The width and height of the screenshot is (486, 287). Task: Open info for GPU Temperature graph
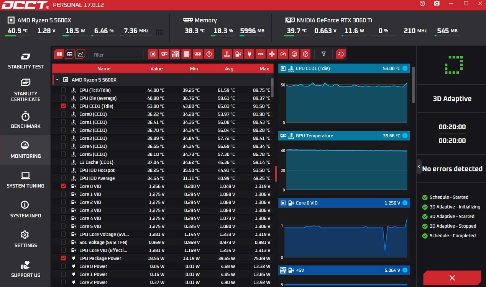405,136
